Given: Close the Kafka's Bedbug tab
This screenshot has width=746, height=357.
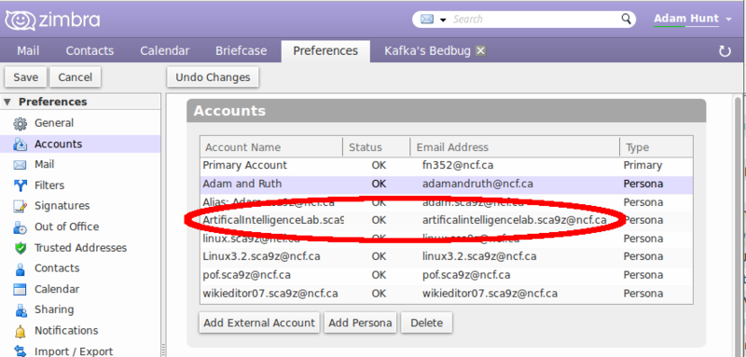Looking at the screenshot, I should [481, 51].
